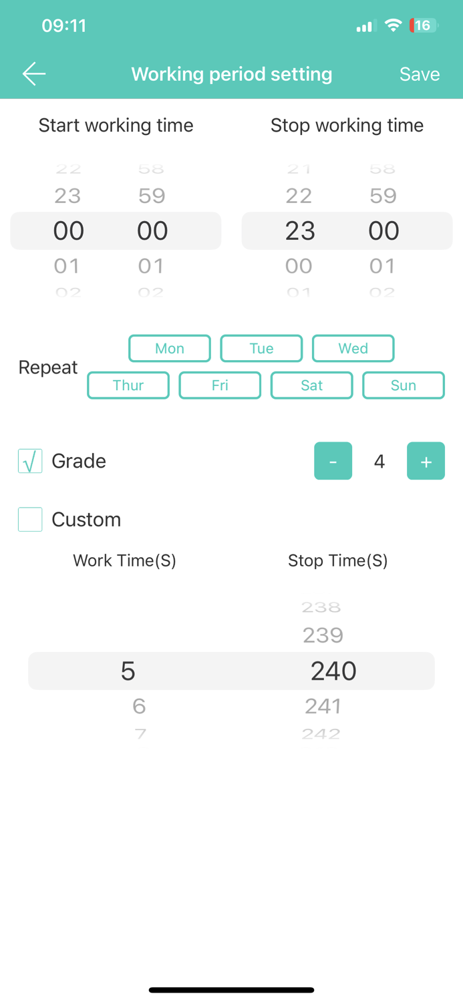Decrease grade with minus button
Viewport: 463px width, 1002px height.
click(333, 461)
